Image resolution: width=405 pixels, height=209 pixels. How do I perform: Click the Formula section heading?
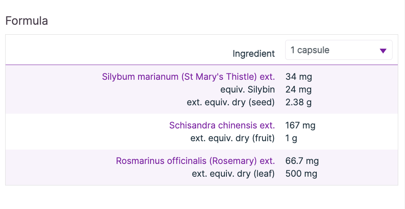pyautogui.click(x=27, y=21)
